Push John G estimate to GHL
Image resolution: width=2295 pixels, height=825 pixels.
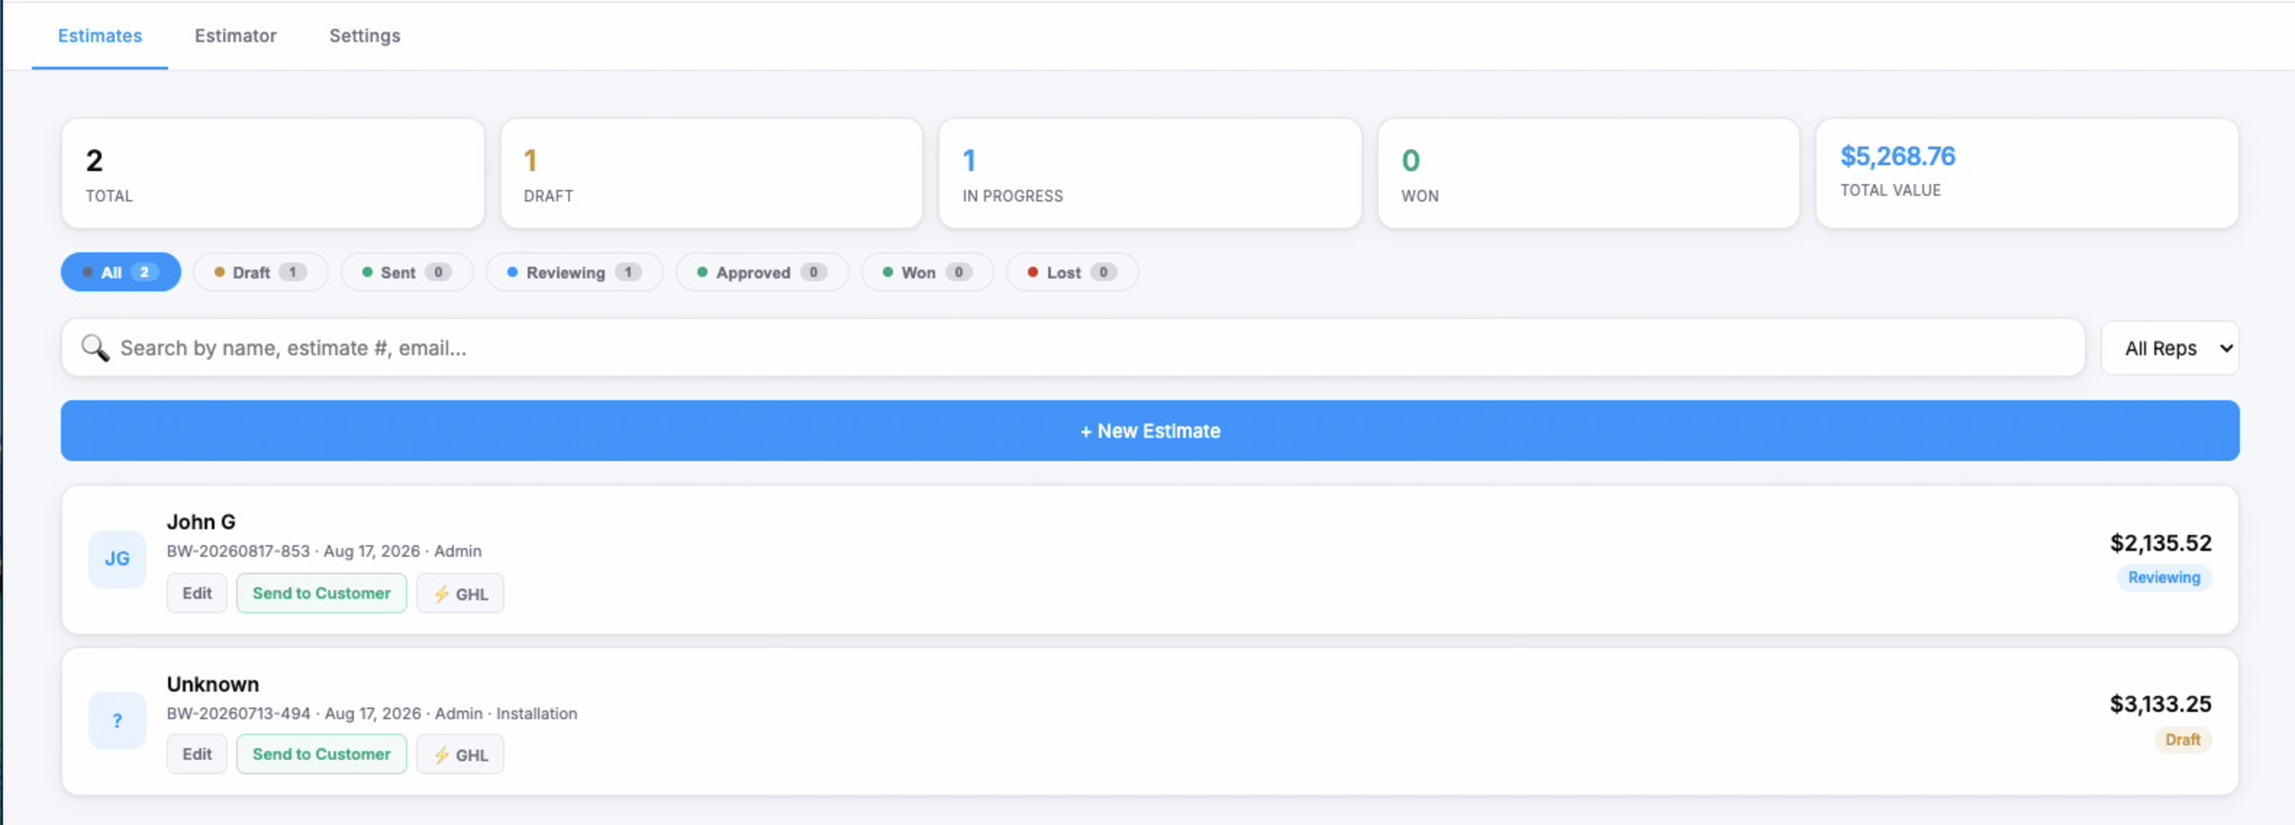460,594
